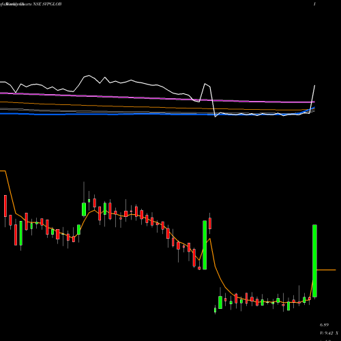
Task: Click the orange horizontal price marker at right edge
Action: click(x=326, y=270)
